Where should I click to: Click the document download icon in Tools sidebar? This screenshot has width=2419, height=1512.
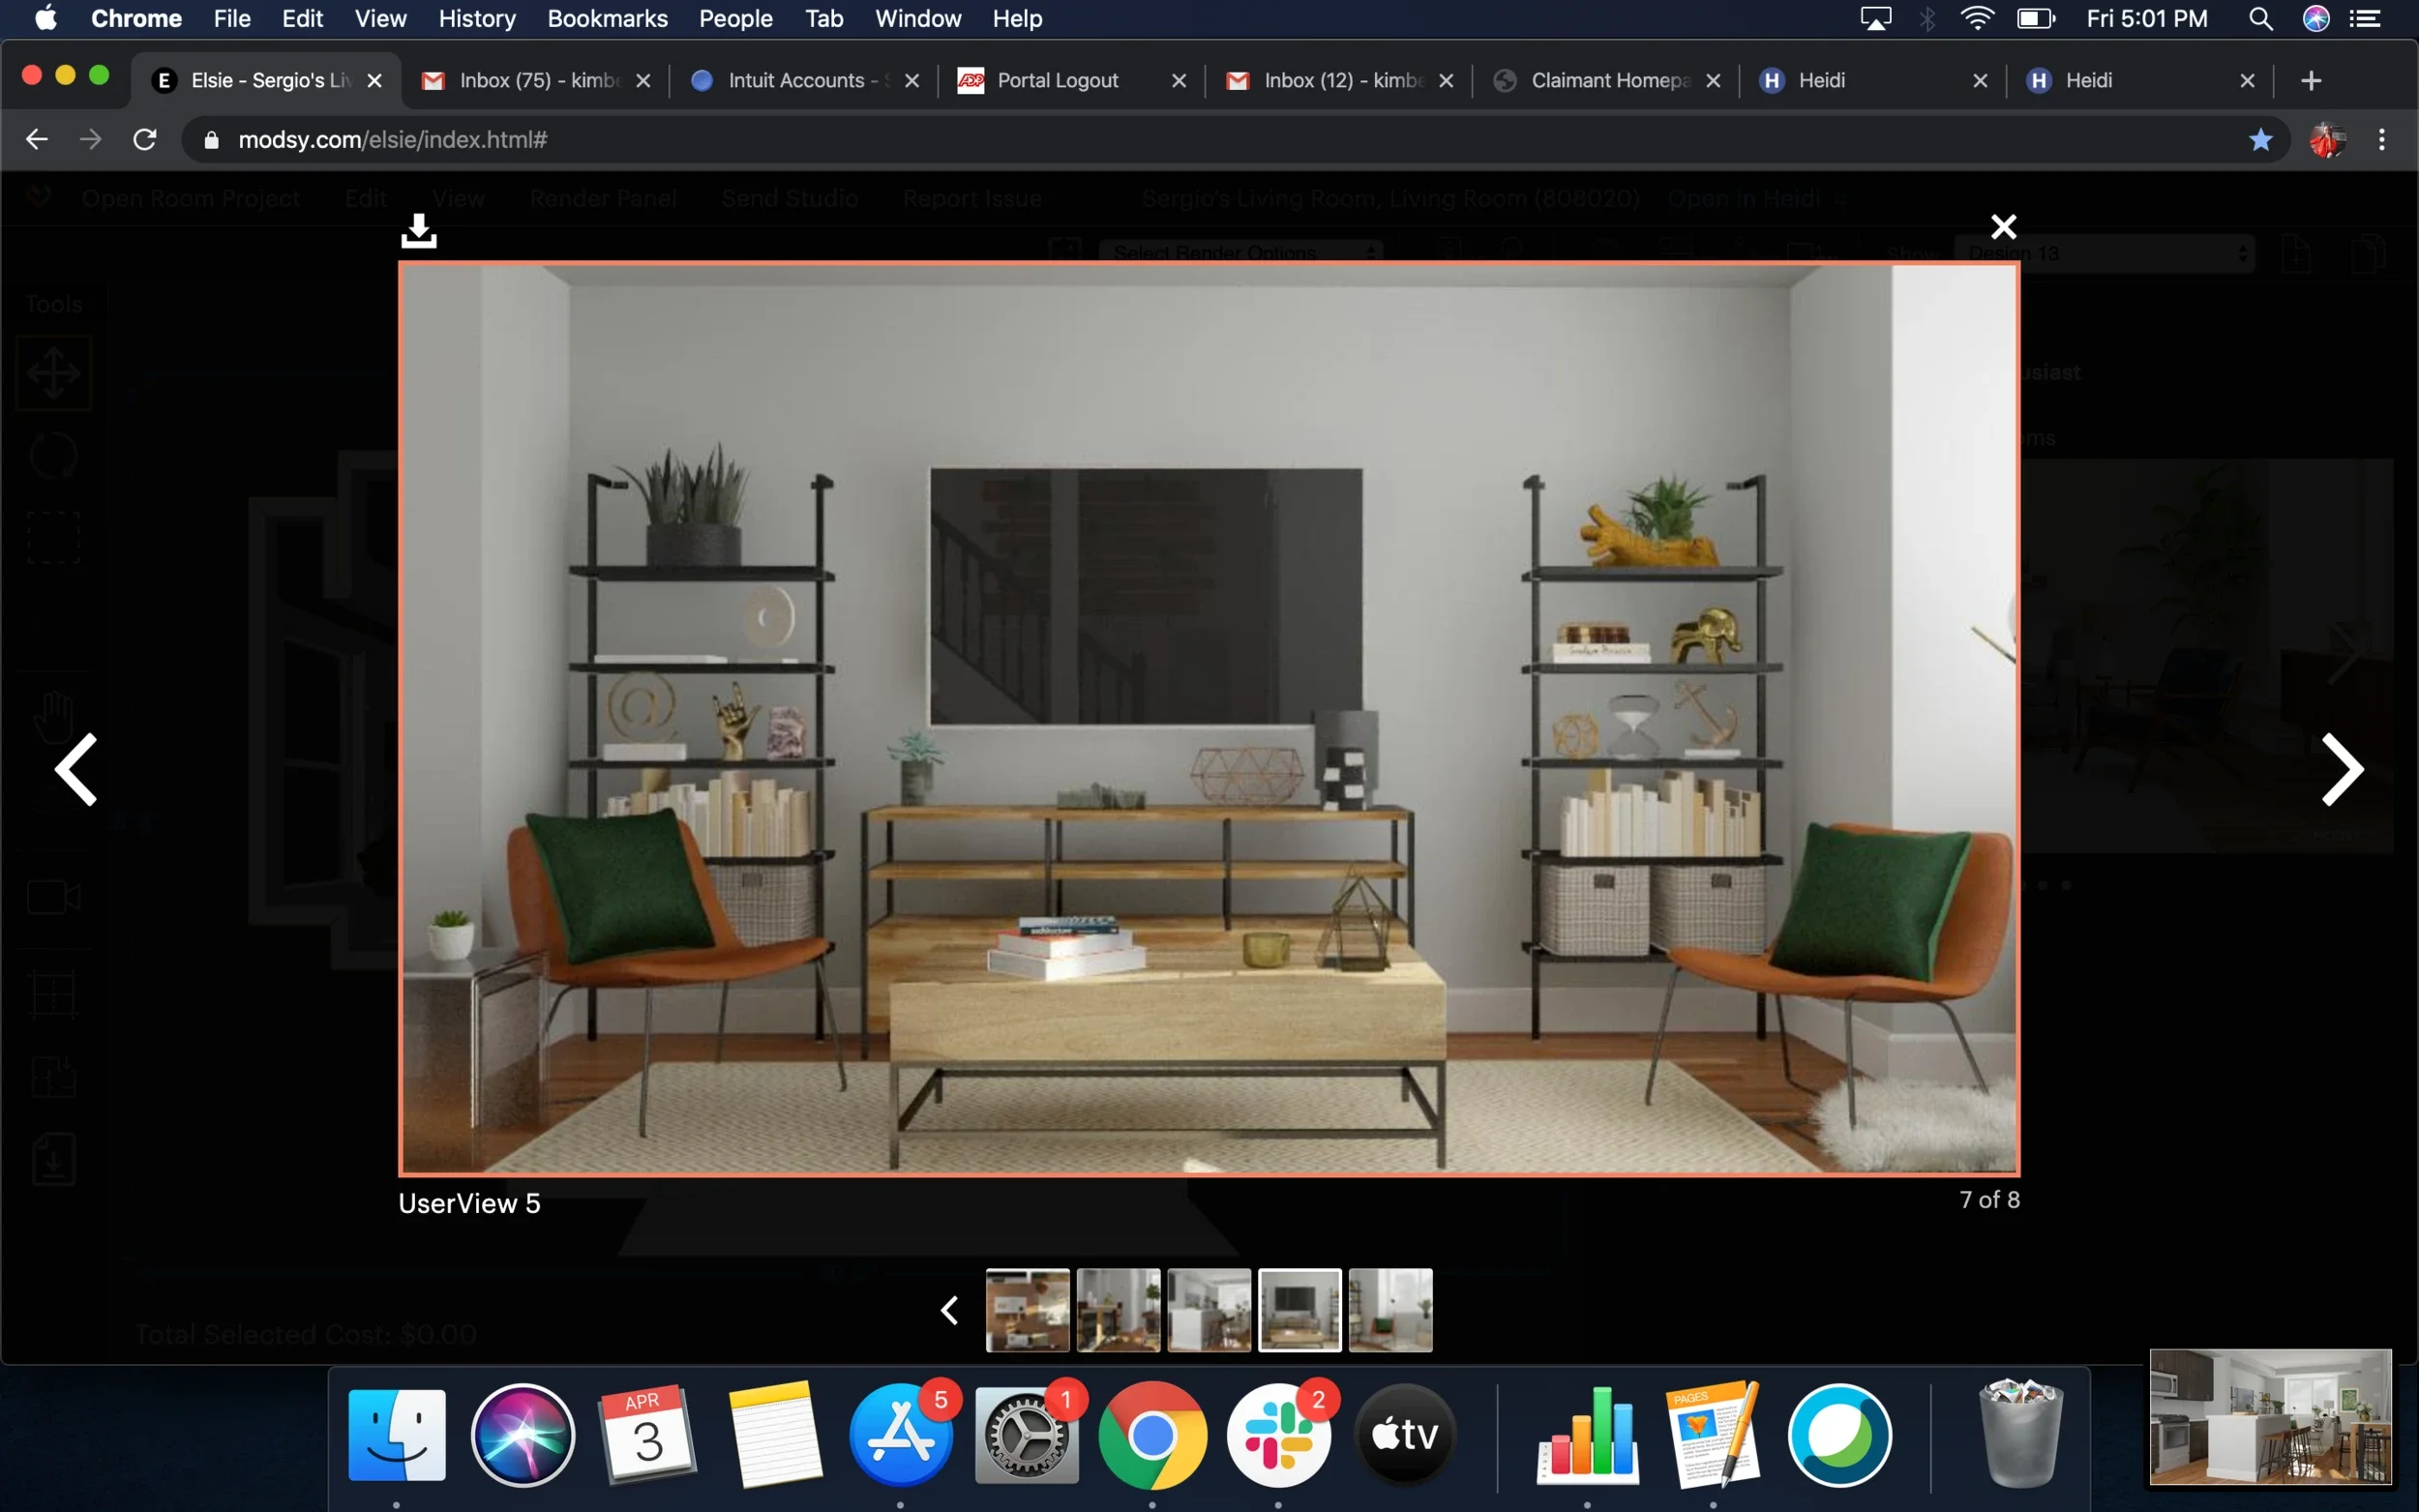click(x=53, y=1159)
